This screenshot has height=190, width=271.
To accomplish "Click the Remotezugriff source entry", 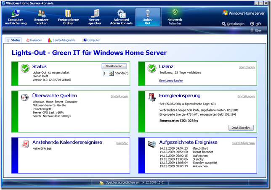I will pos(42,109).
